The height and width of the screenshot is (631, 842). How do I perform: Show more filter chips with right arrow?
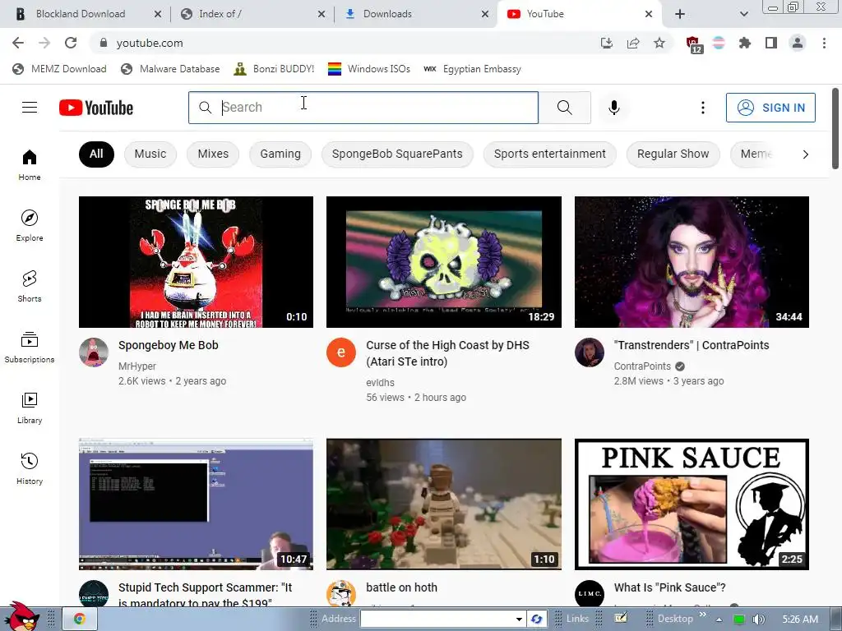click(x=805, y=154)
